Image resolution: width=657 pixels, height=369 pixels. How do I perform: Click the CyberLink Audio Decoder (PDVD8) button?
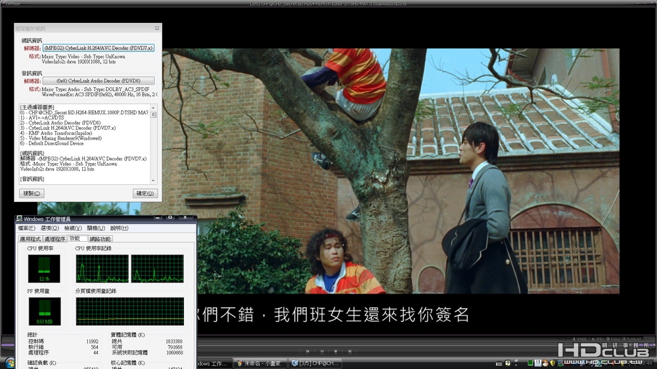99,81
